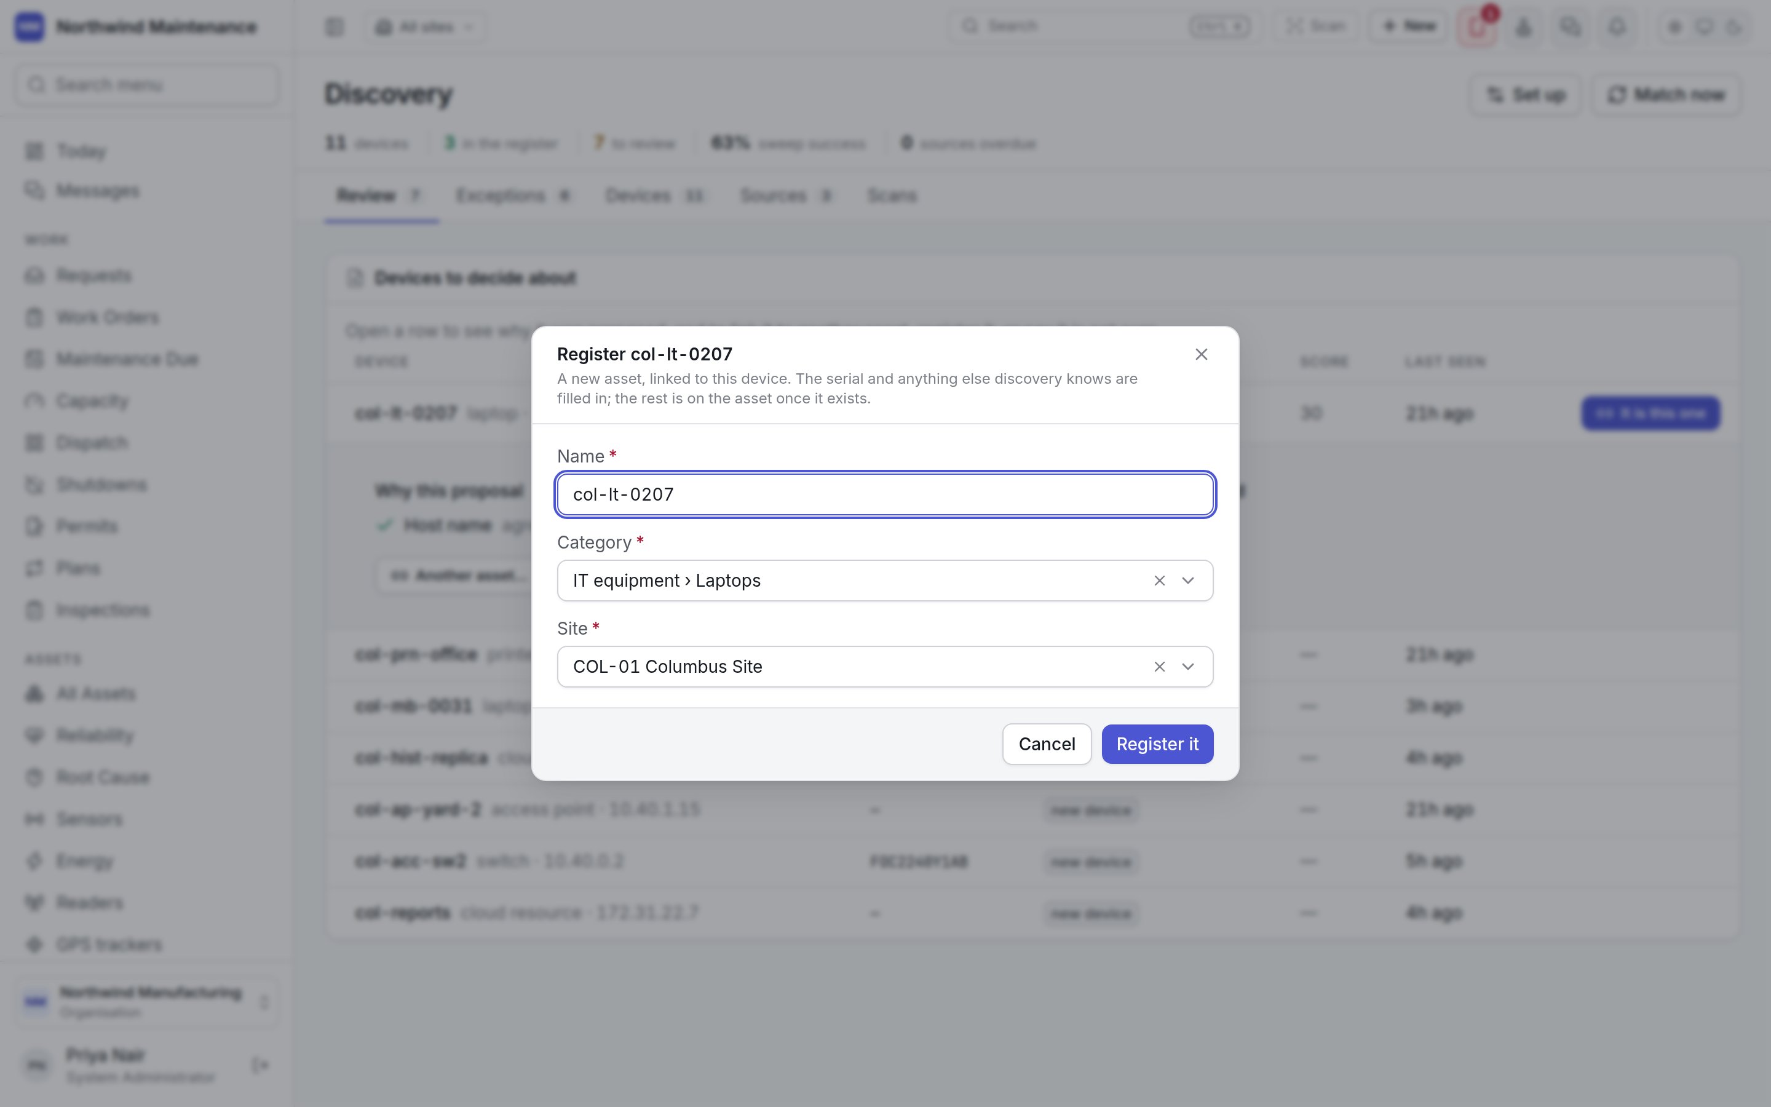Click the Name input field
This screenshot has height=1107, width=1771.
pos(885,494)
